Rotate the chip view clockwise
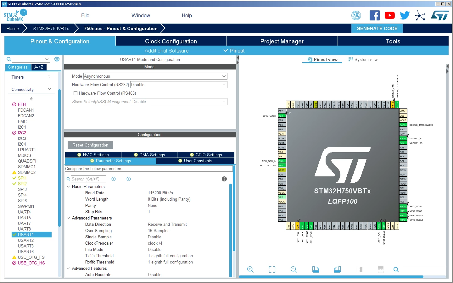This screenshot has width=453, height=283. click(x=316, y=269)
